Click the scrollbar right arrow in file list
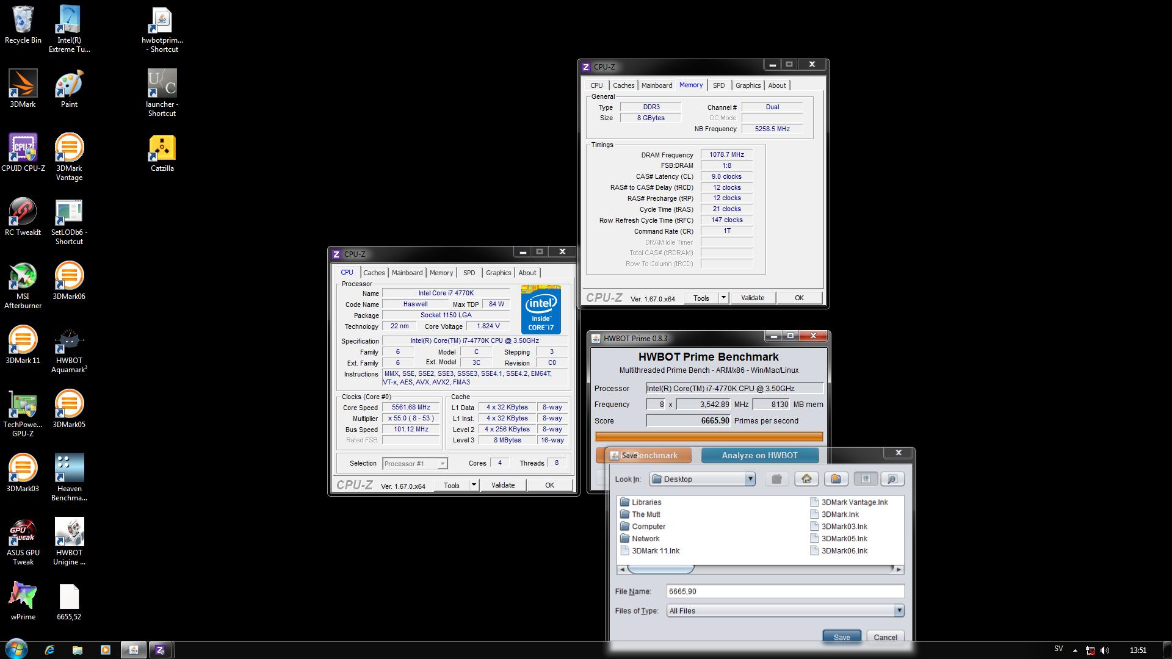Viewport: 1172px width, 659px height. [x=898, y=569]
